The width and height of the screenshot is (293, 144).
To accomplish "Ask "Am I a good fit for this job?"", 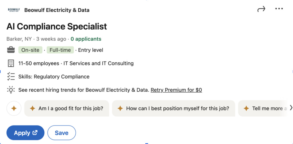I will (x=67, y=108).
